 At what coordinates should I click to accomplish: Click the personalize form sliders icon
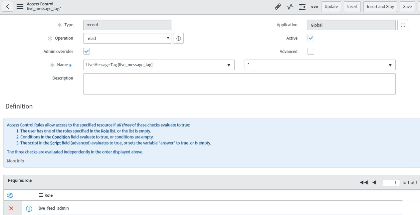pos(302,6)
